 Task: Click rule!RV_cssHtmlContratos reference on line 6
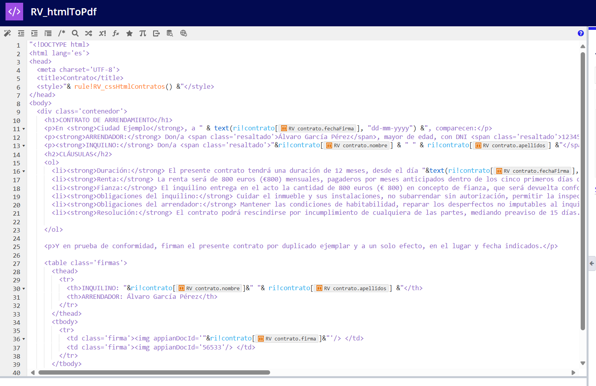[x=120, y=87]
